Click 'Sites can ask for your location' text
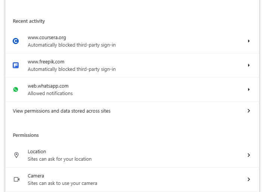The image size is (279, 192). tap(60, 159)
